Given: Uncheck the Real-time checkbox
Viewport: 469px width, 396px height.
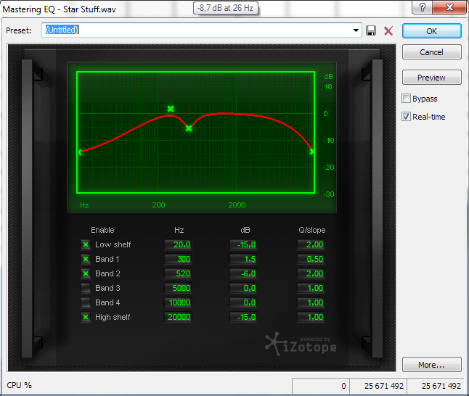Looking at the screenshot, I should click(x=406, y=117).
